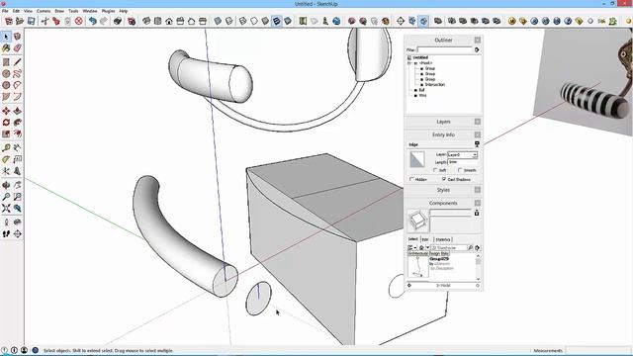This screenshot has width=633, height=356.
Task: Collapse the Outliner panel
Action: (477, 40)
